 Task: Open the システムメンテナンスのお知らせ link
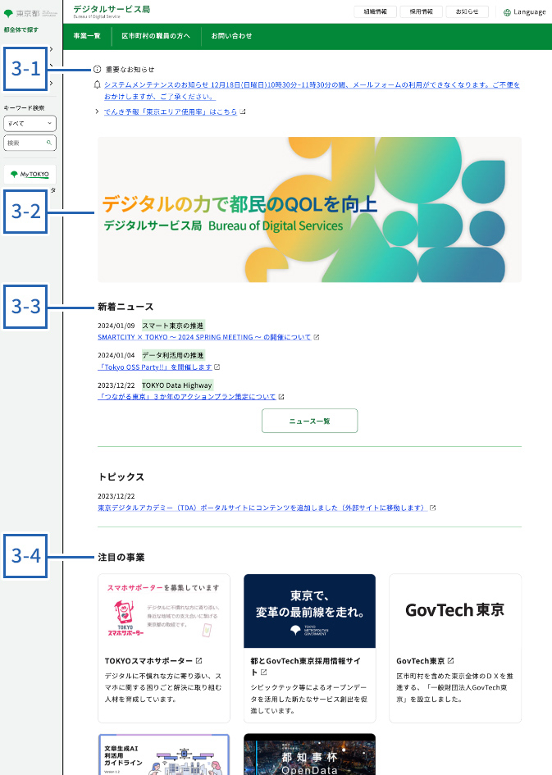coord(312,90)
